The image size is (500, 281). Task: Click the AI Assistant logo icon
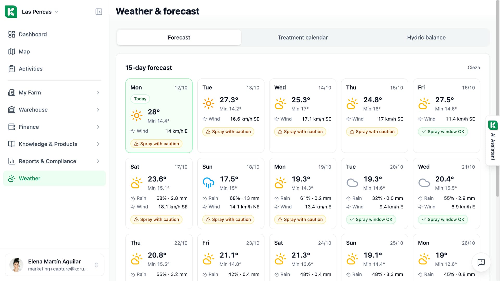(x=493, y=125)
